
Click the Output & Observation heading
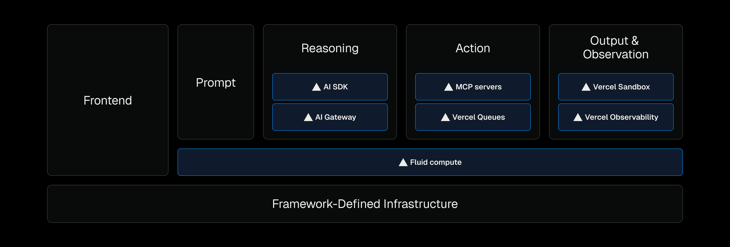tap(616, 47)
